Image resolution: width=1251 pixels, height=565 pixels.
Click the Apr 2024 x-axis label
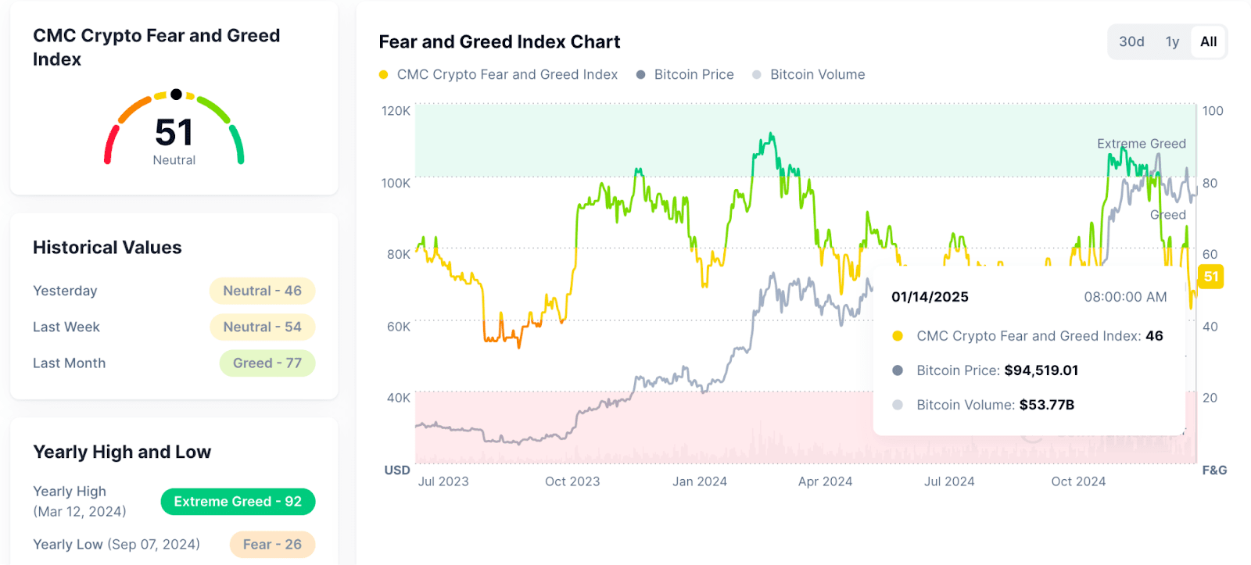[x=825, y=481]
